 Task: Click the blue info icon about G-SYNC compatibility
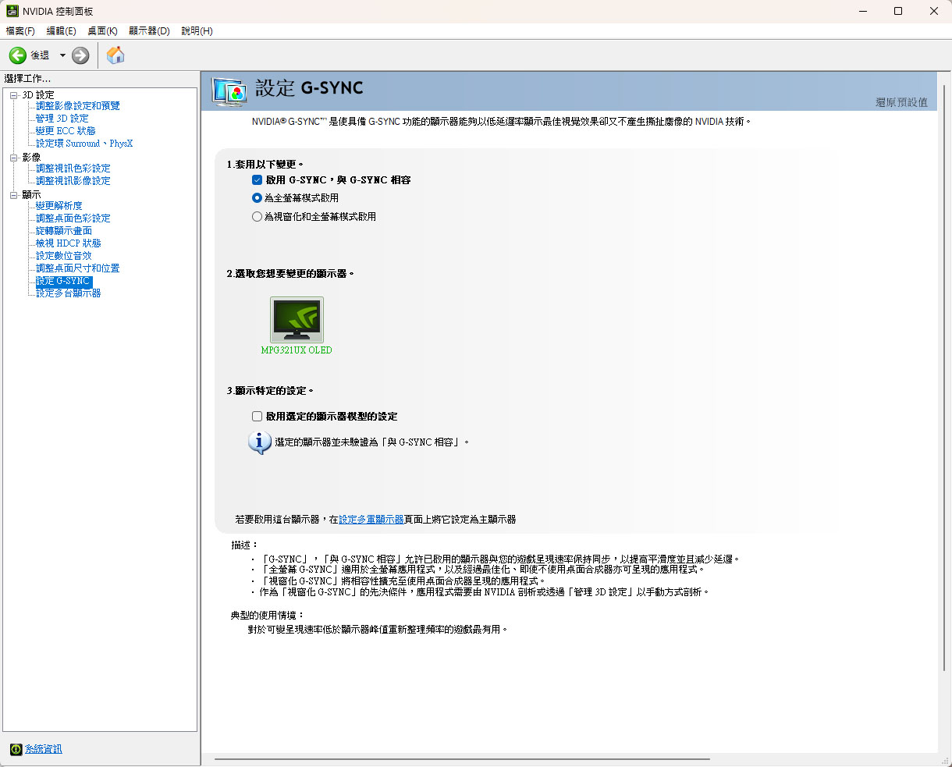[x=258, y=442]
